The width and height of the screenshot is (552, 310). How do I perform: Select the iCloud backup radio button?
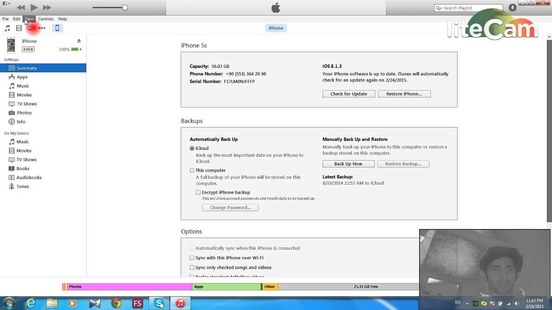click(192, 148)
